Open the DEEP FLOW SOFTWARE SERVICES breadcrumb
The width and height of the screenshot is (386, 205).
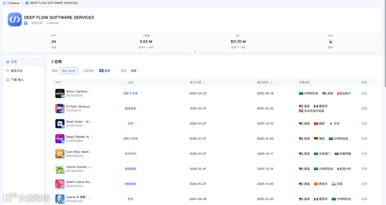[x=54, y=3]
